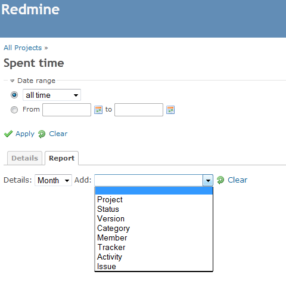The image size is (286, 290).
Task: Focus the From date input field
Action: [x=67, y=110]
